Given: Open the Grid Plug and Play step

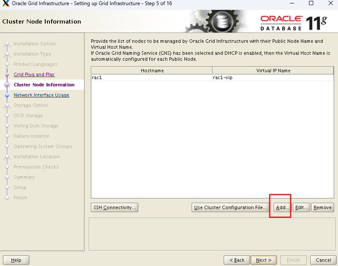Looking at the screenshot, I should (x=34, y=74).
